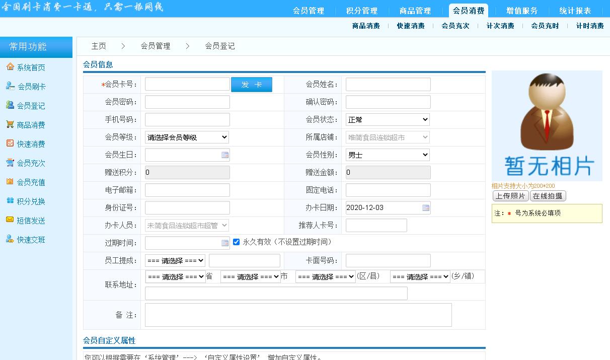Click the 会员充次 submenu link
The image size is (610, 360).
[455, 26]
